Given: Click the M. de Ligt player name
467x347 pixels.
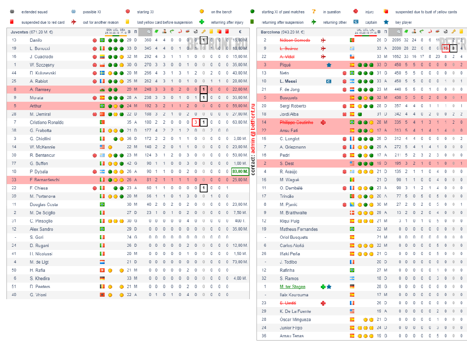Looking at the screenshot, I should click(x=39, y=262).
